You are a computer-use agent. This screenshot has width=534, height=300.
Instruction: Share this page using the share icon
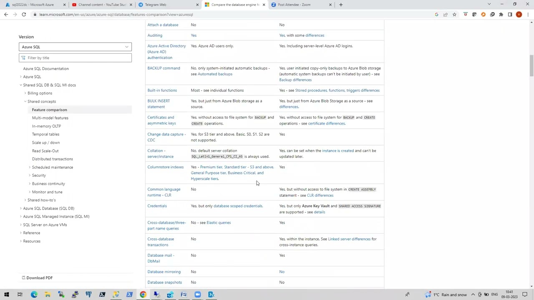tap(446, 15)
